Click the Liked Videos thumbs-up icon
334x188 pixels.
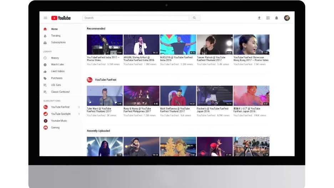tap(45, 72)
